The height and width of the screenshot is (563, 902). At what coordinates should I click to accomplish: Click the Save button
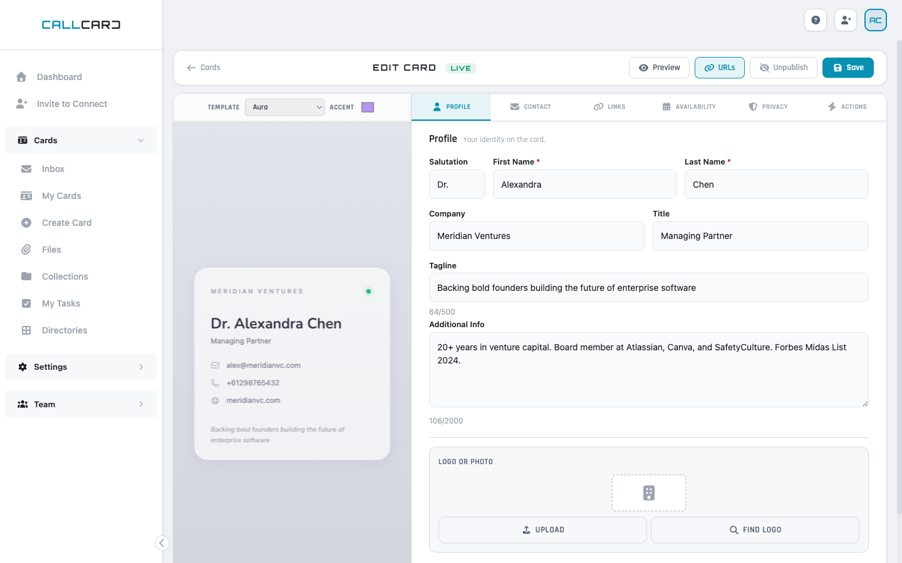point(848,67)
